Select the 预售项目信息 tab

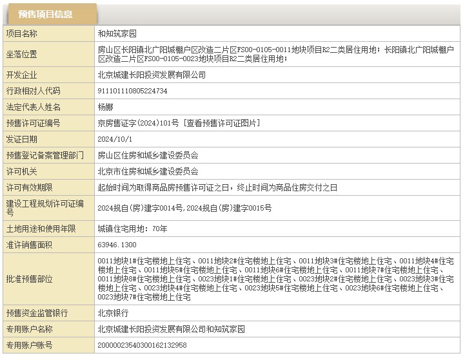point(52,14)
